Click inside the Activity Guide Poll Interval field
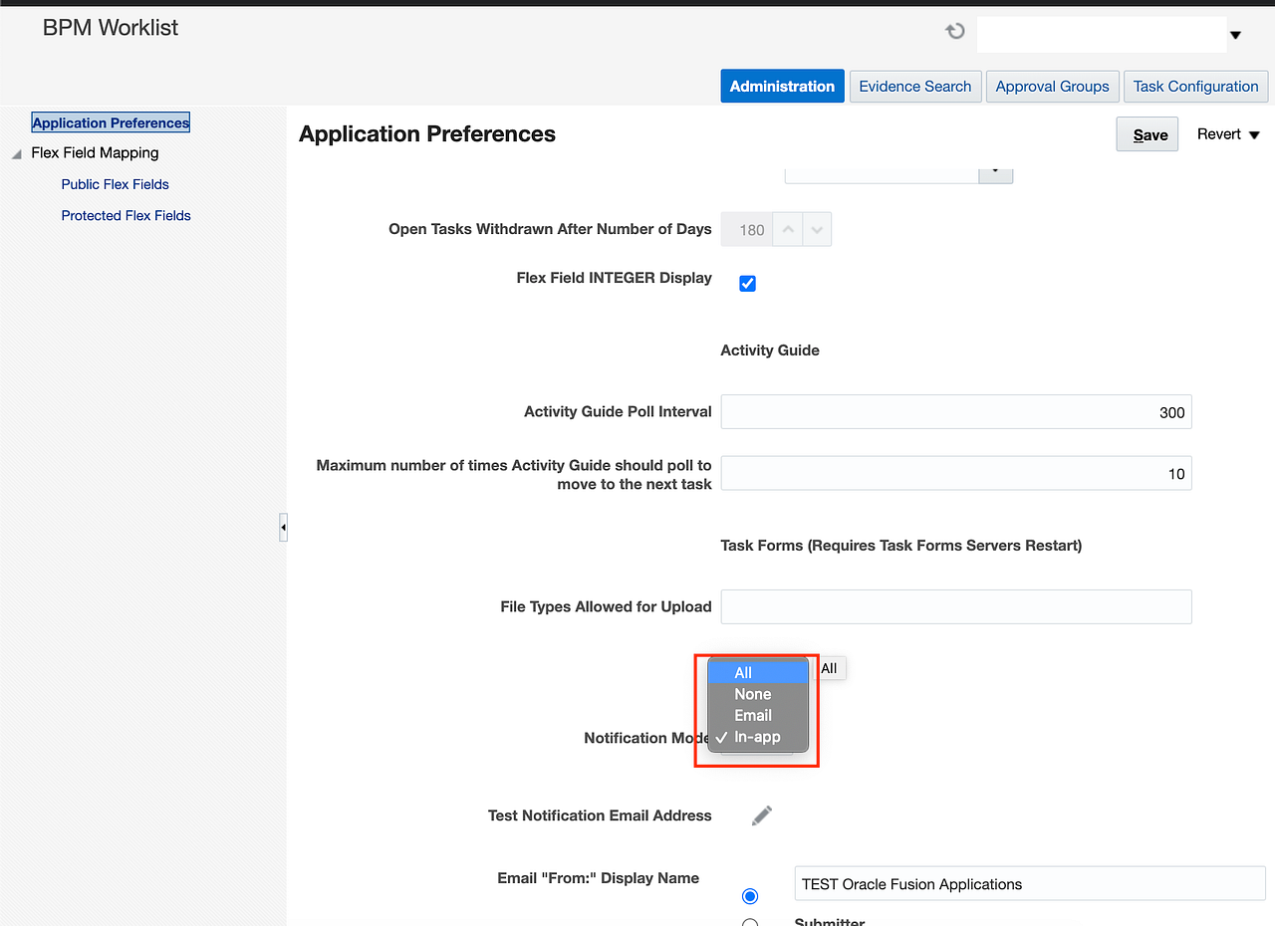1275x926 pixels. (956, 411)
